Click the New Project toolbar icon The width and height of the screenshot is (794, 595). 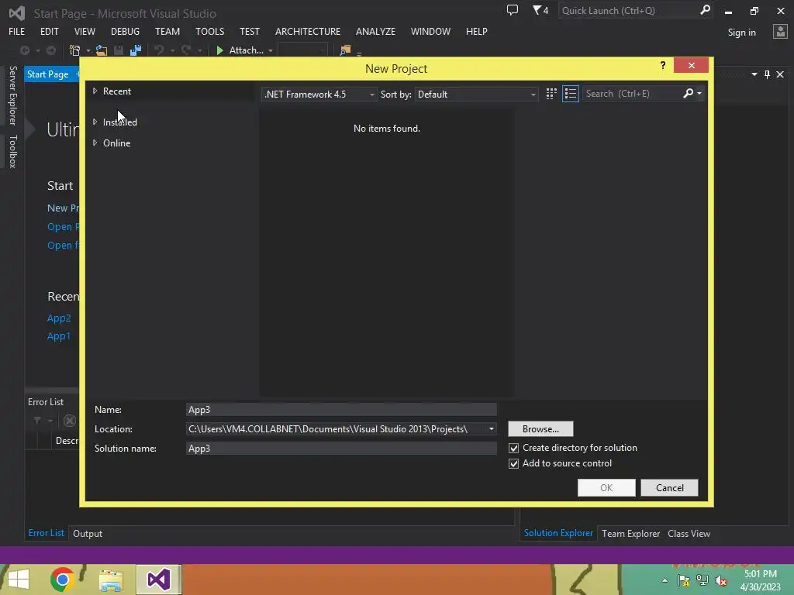point(75,50)
